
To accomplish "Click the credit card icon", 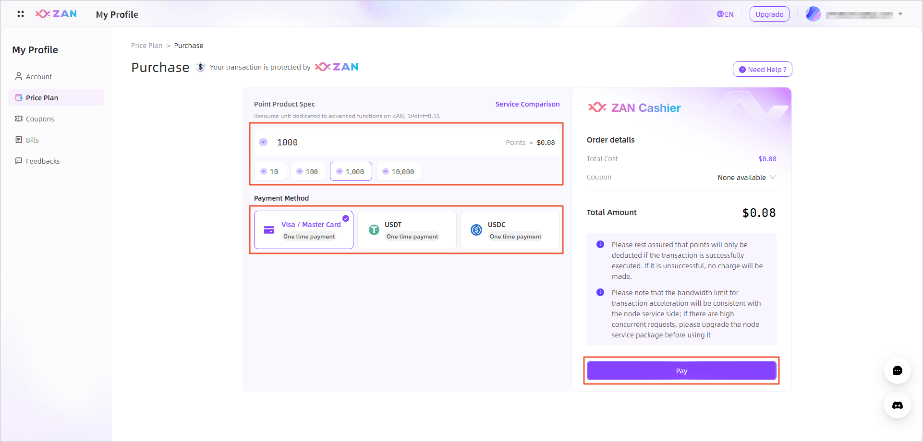I will click(269, 230).
